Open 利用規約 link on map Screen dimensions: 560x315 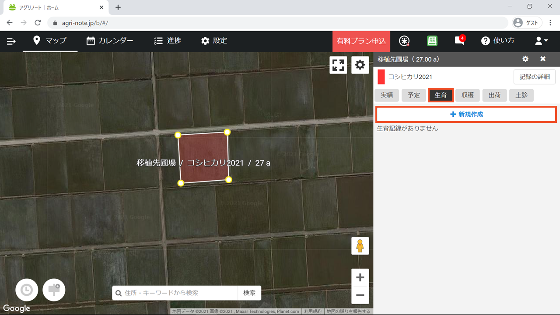point(313,311)
